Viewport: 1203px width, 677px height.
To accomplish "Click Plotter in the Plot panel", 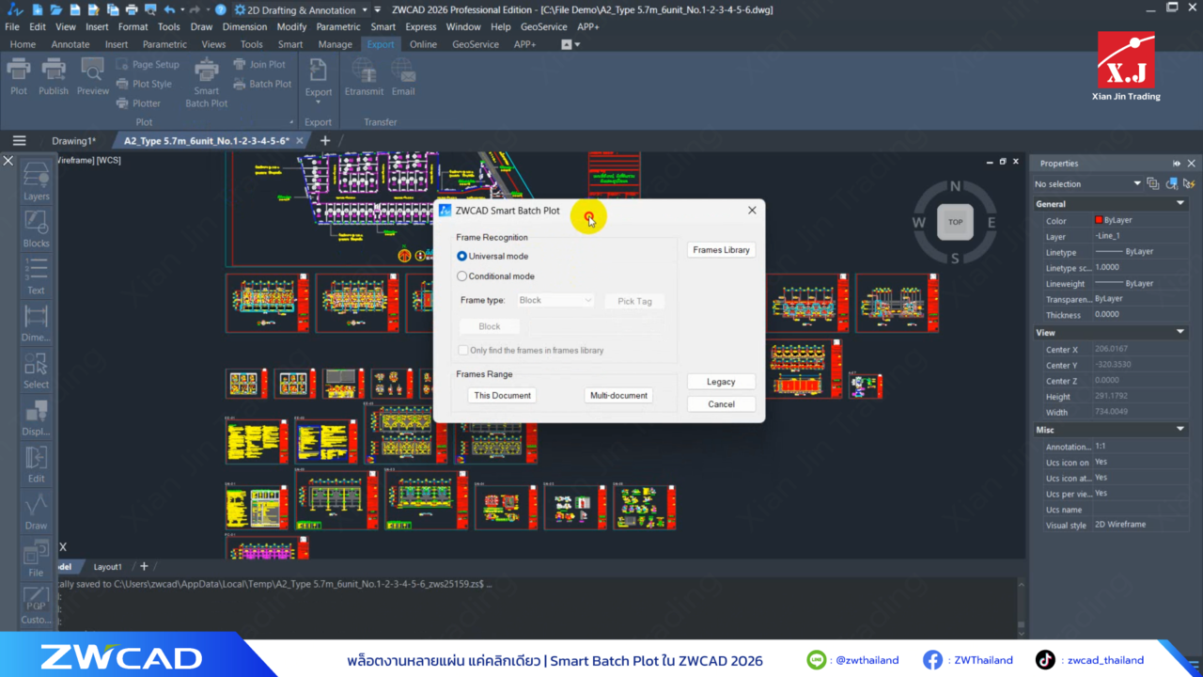I will pyautogui.click(x=138, y=103).
